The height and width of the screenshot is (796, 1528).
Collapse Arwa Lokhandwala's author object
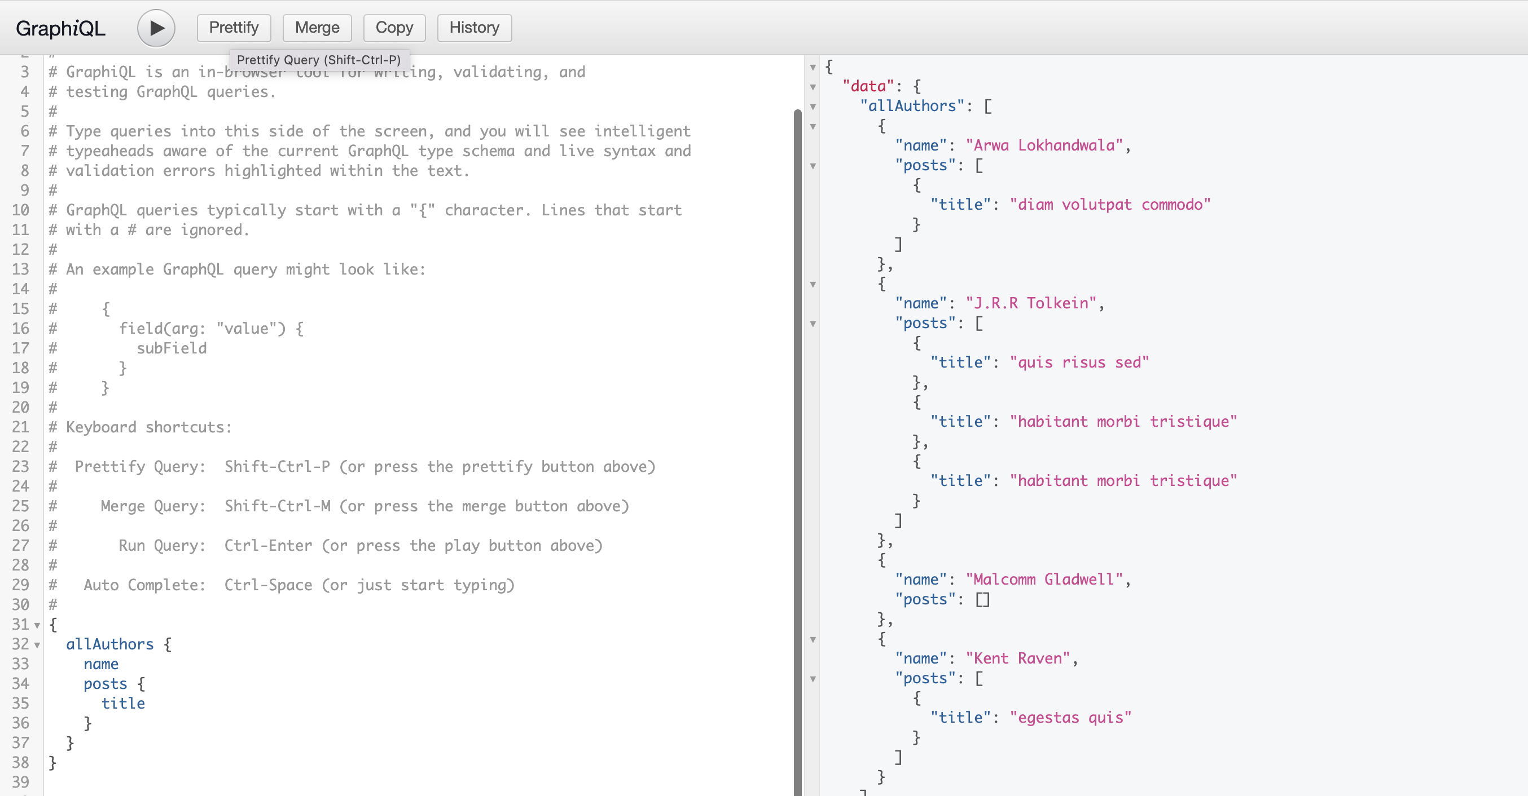click(x=813, y=127)
